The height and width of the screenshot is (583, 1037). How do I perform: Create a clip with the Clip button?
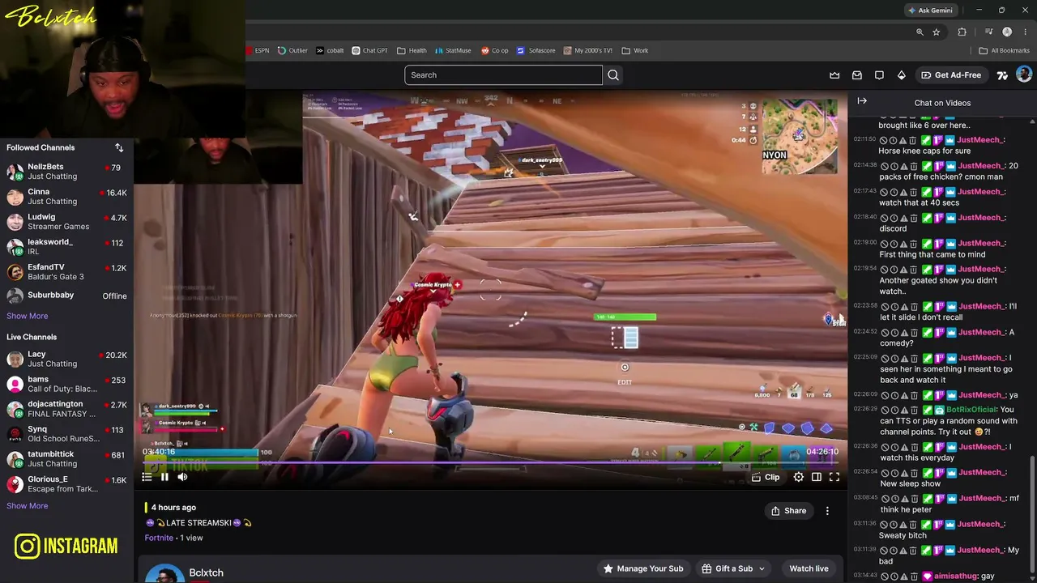pyautogui.click(x=766, y=477)
